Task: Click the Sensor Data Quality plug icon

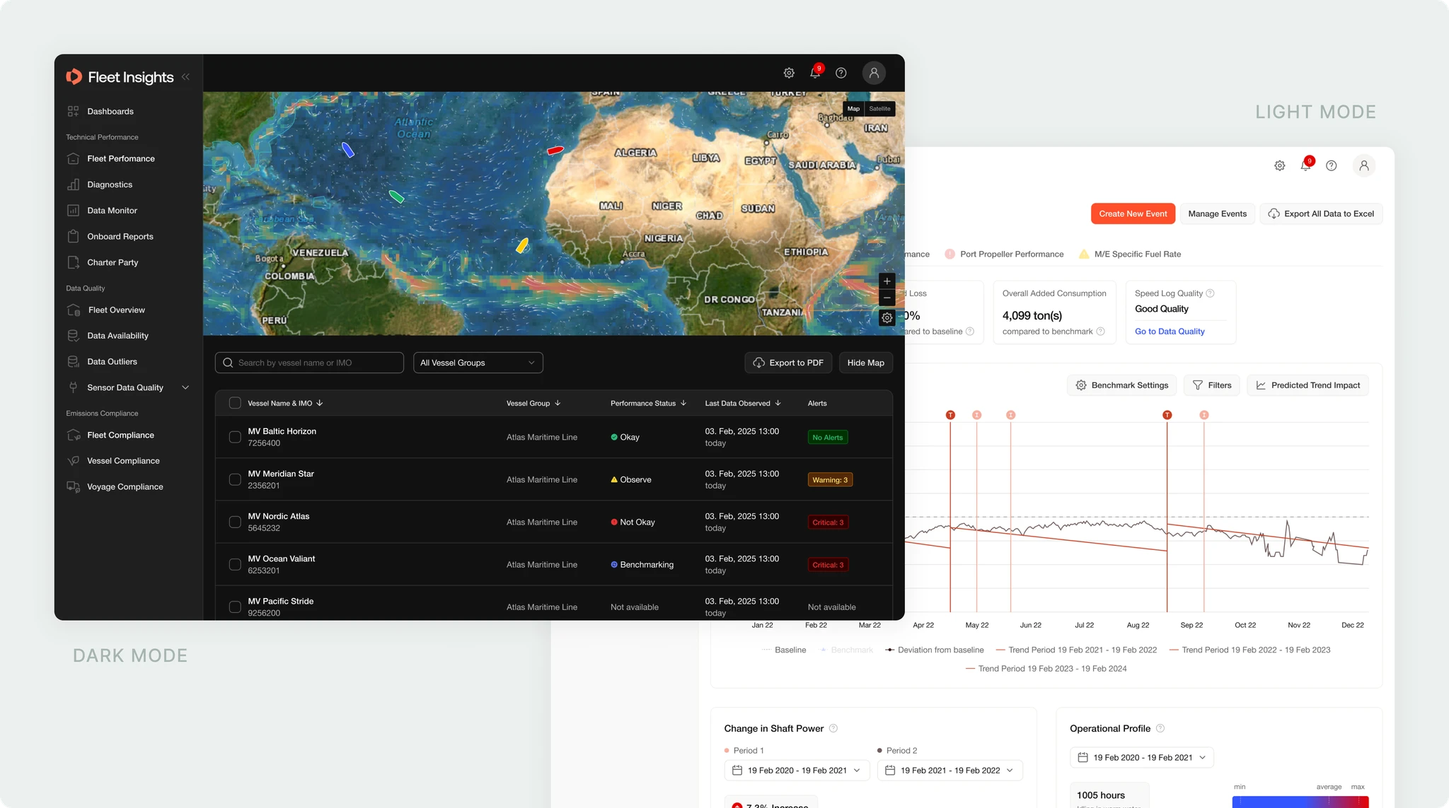Action: click(73, 387)
